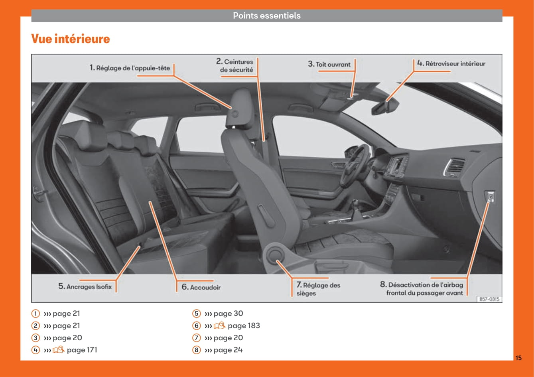Screen dimensions: 534x377
Task: Follow the page 183 reference
Action: click(x=244, y=326)
